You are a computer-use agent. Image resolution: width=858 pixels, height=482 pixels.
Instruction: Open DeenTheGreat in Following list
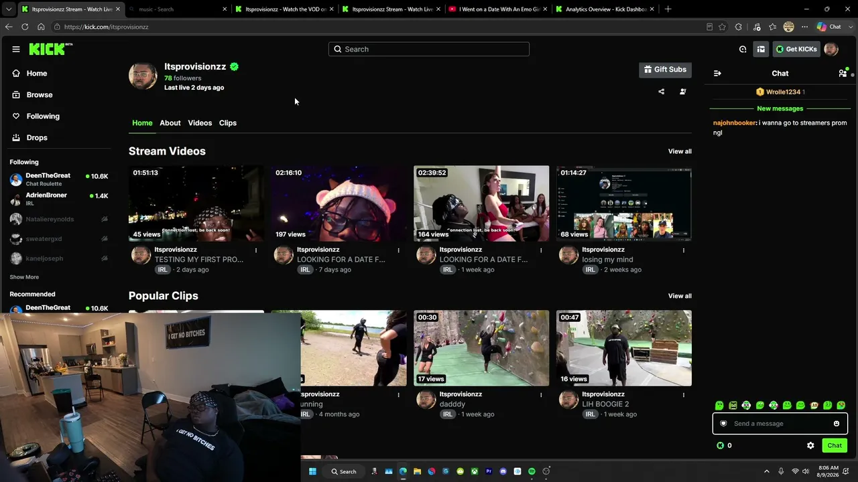59,179
